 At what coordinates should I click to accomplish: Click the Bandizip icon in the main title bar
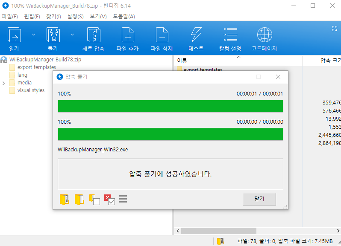[6, 6]
